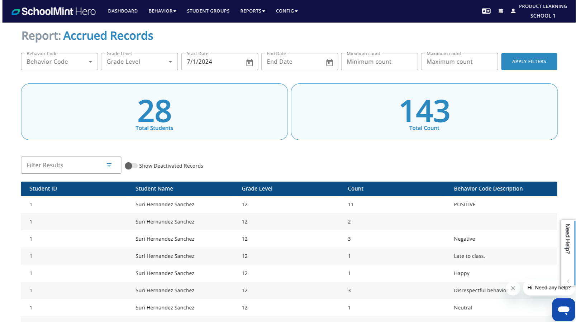Focus the Maximum count field

click(460, 62)
